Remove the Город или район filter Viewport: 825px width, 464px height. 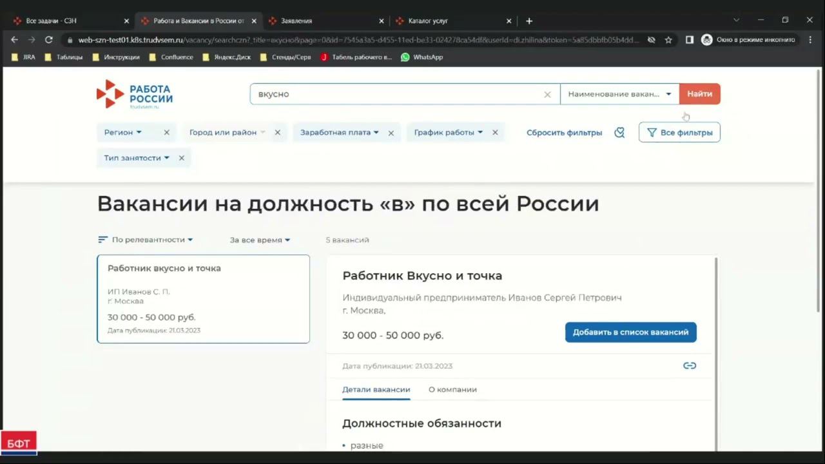pos(277,133)
